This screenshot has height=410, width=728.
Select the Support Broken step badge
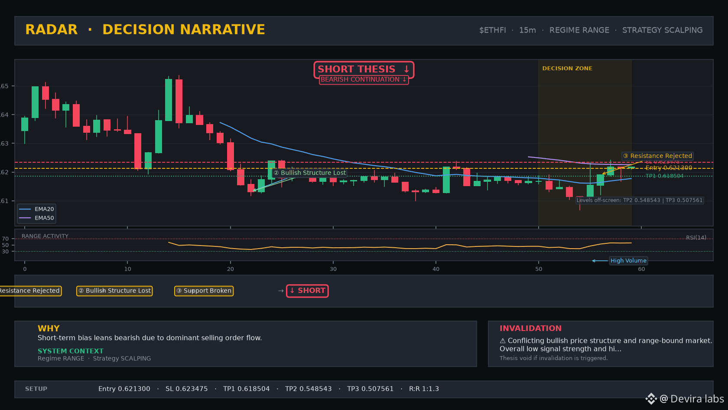(204, 291)
